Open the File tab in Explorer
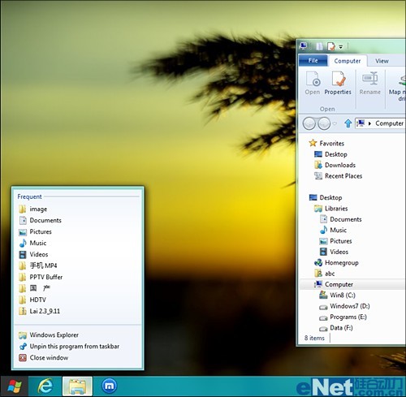The height and width of the screenshot is (397, 406). [313, 61]
